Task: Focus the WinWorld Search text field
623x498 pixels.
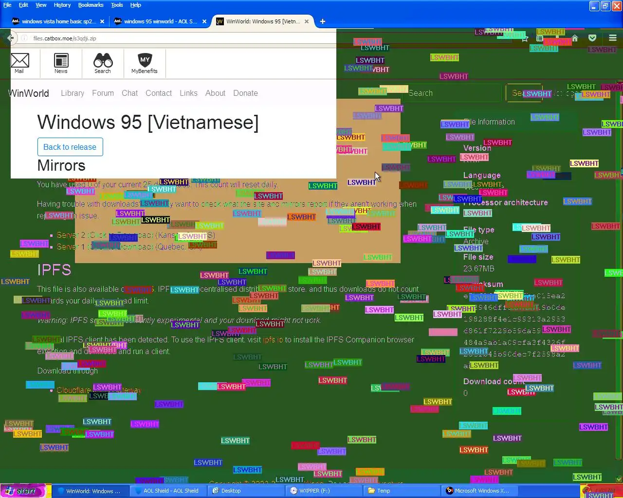Action: [451, 93]
